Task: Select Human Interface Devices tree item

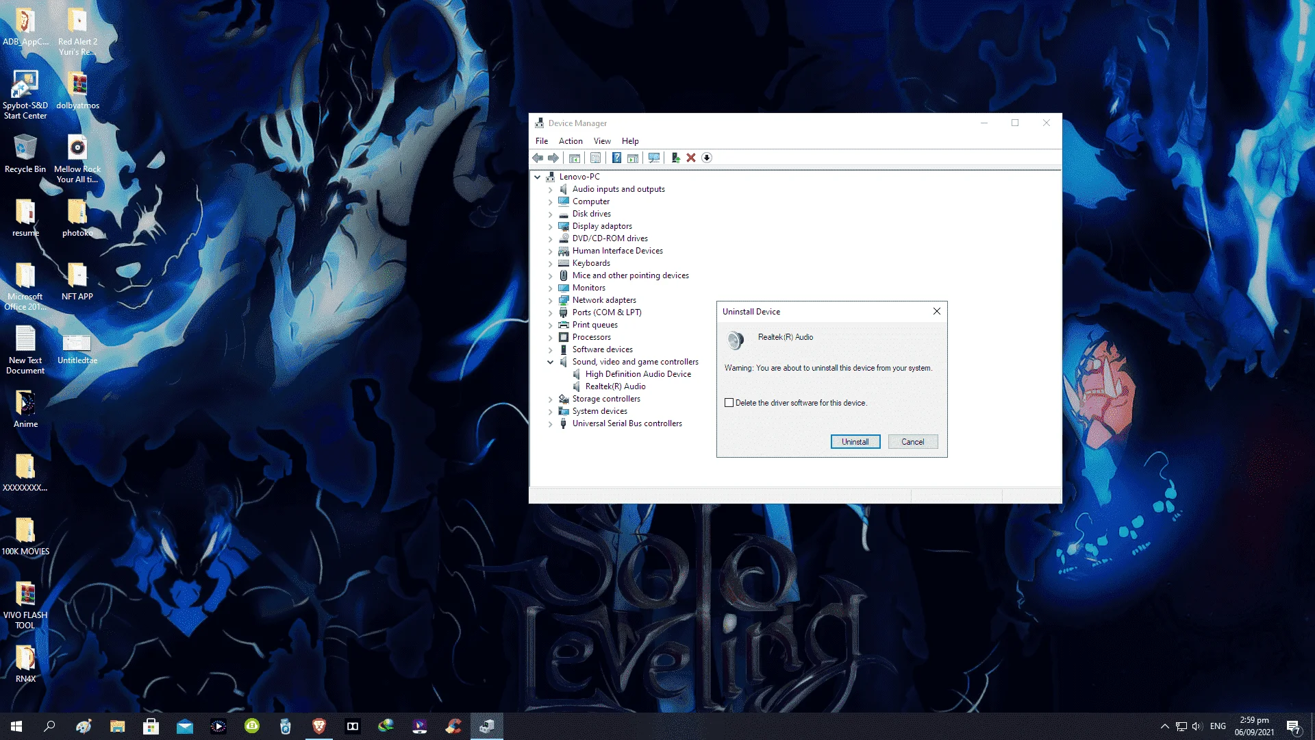Action: click(618, 251)
